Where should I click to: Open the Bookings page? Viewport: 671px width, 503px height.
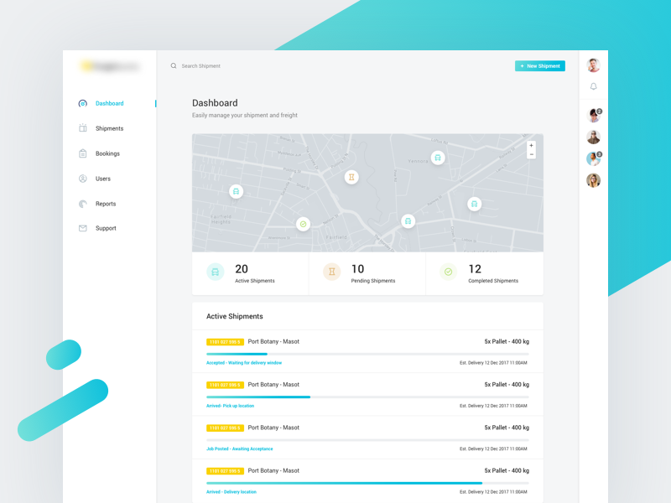pyautogui.click(x=107, y=153)
